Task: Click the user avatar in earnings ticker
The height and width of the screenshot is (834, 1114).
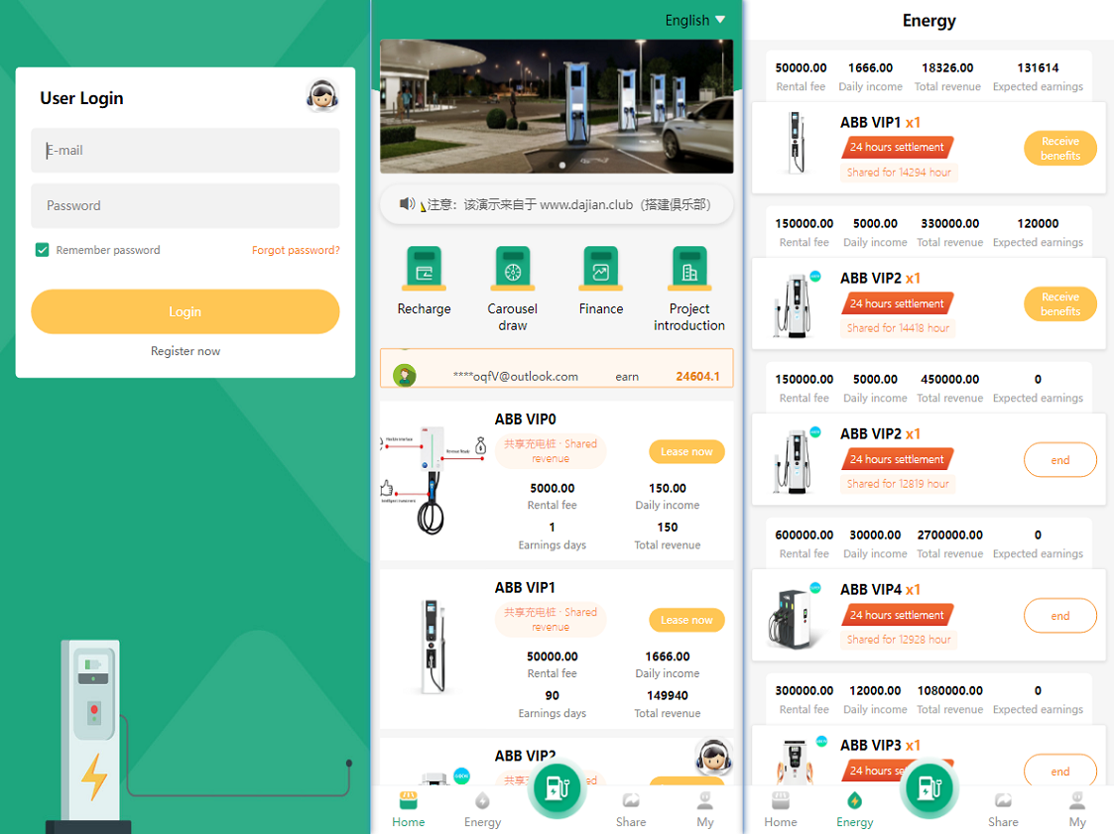Action: (405, 375)
